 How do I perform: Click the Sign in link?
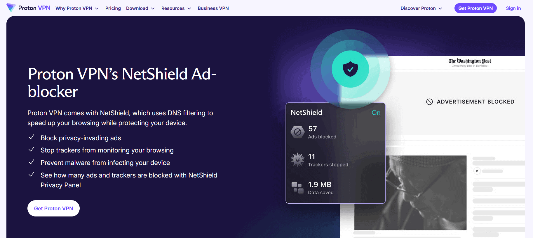513,8
